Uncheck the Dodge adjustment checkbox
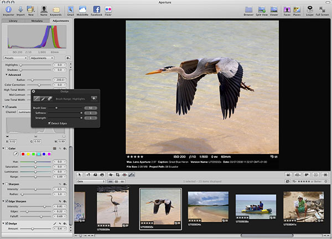The height and width of the screenshot is (239, 332). [x=7, y=223]
